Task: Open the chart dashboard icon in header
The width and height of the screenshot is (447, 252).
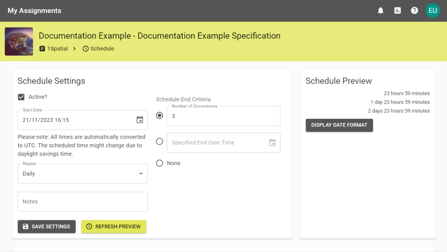Action: point(397,11)
